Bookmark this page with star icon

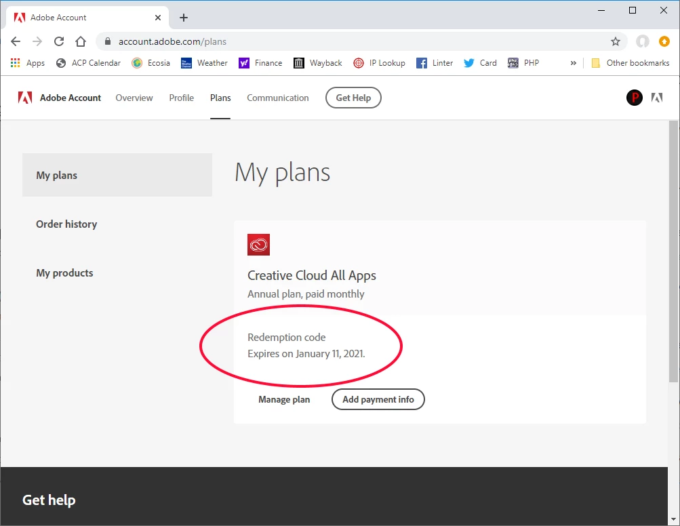click(616, 41)
